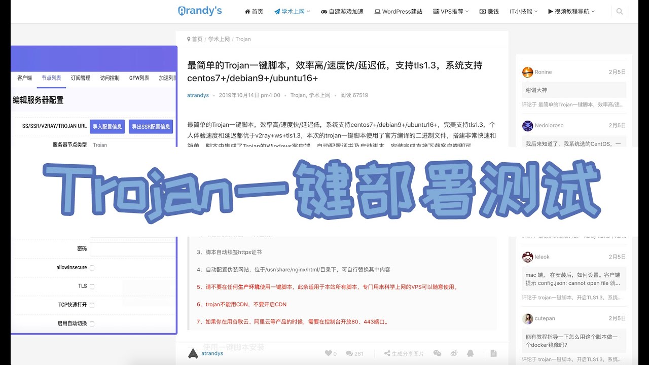Enable the 启用自动切换 checkbox

(x=92, y=324)
